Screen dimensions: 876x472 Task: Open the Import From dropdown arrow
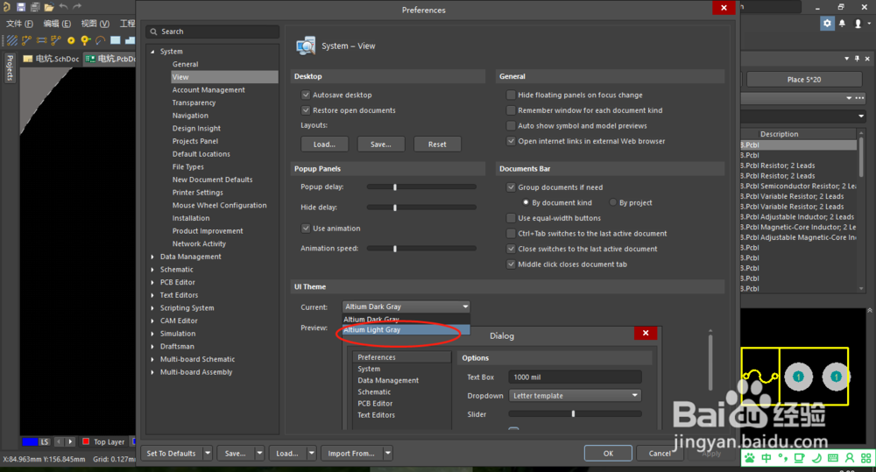(387, 453)
